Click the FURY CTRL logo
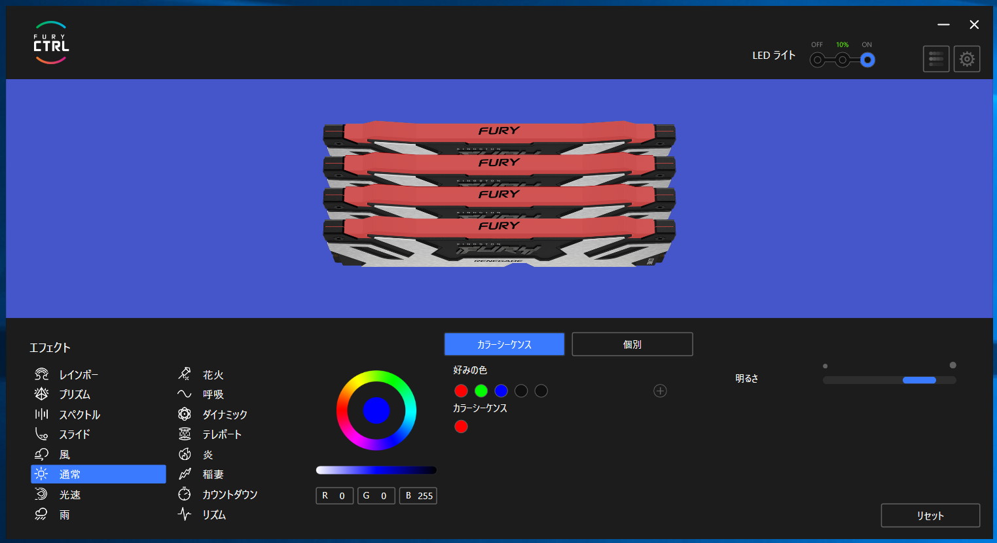This screenshot has height=543, width=997. click(x=51, y=43)
